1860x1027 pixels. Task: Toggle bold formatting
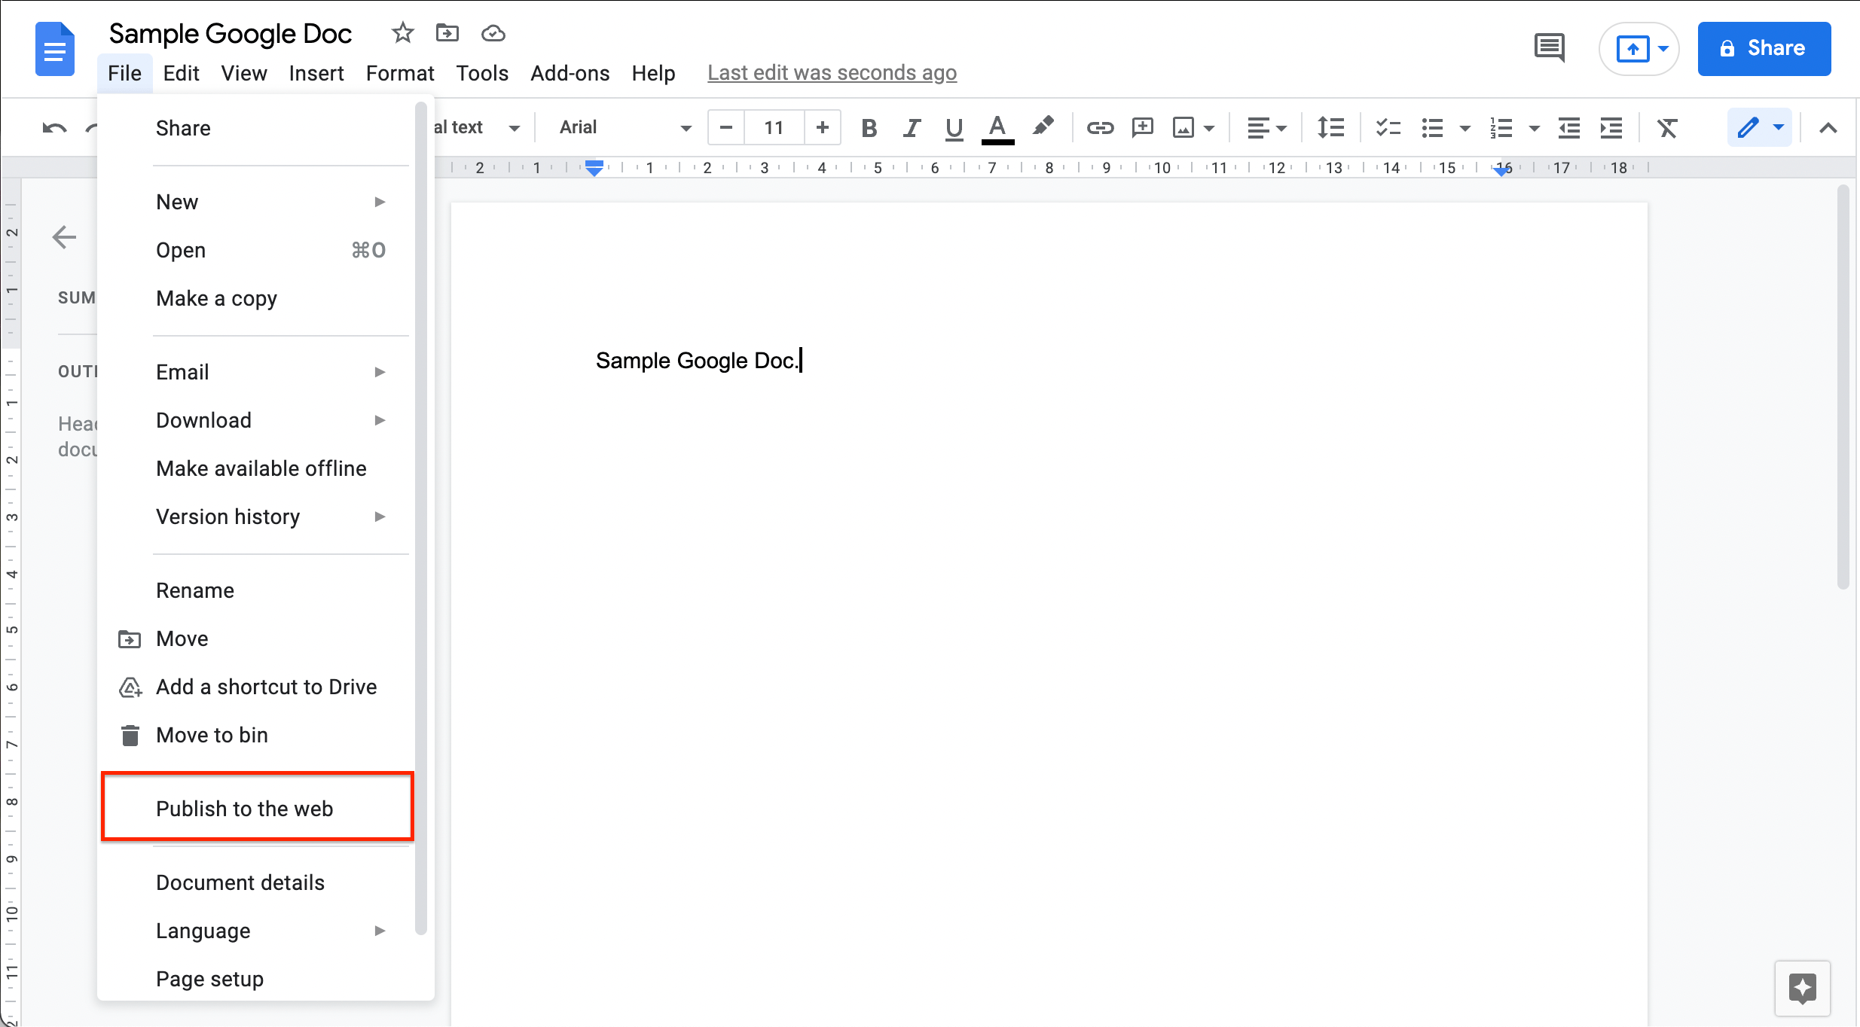click(869, 128)
